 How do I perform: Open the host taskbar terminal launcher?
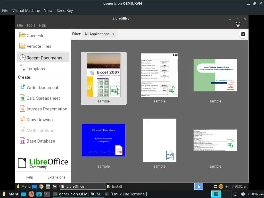pos(47,194)
